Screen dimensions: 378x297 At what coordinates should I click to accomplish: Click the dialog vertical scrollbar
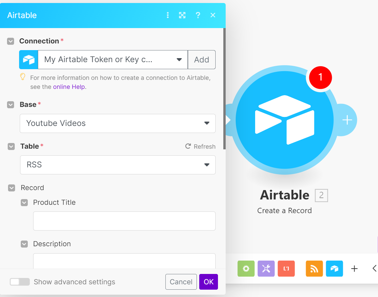[x=224, y=89]
